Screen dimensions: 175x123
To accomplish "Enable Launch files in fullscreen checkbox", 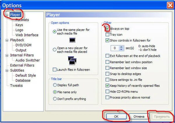I will [x=55, y=70].
